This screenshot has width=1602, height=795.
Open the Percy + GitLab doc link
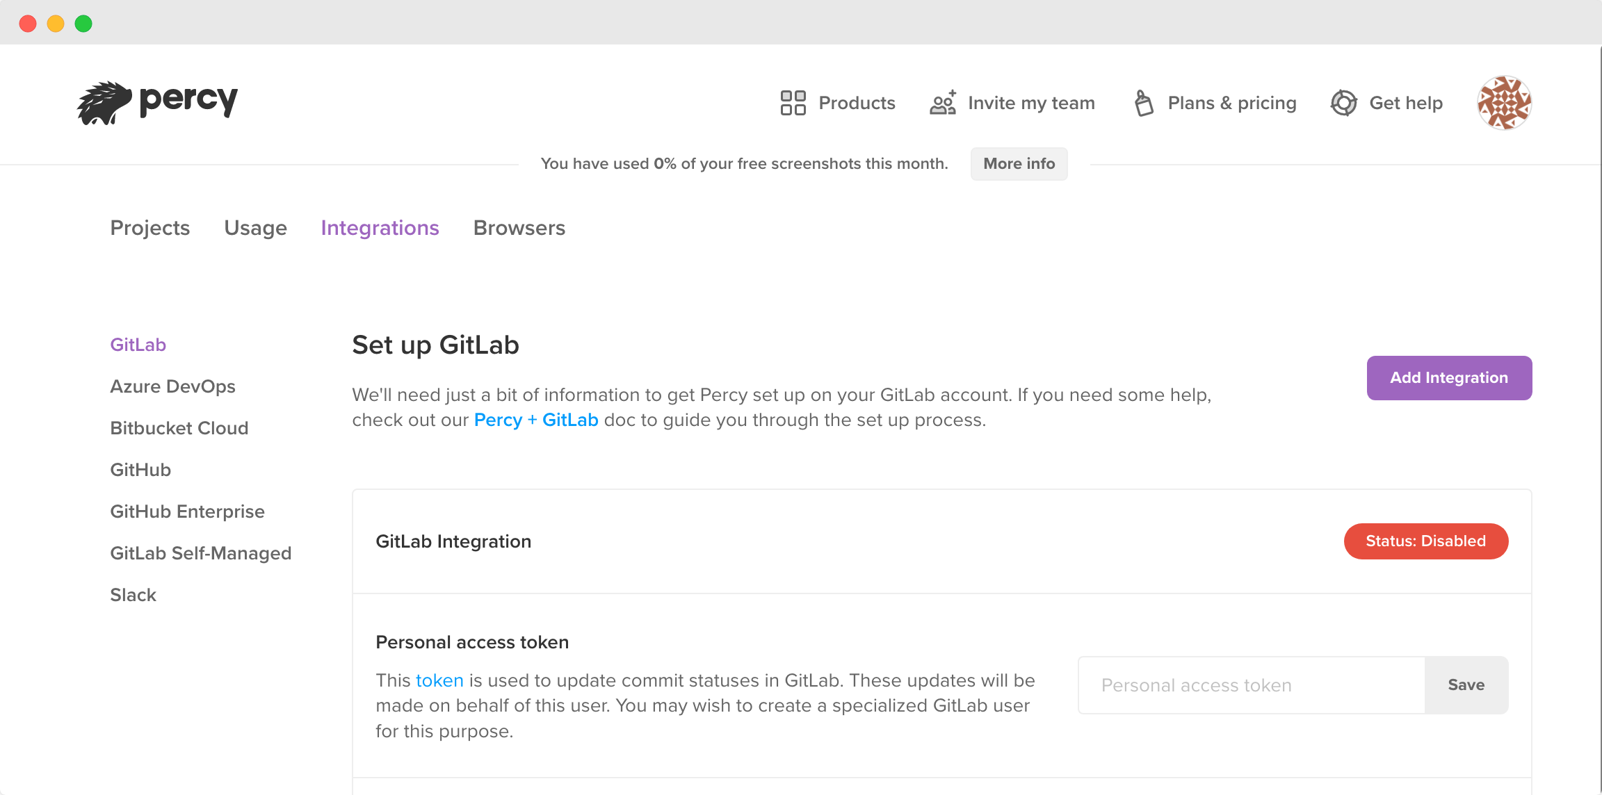[x=535, y=420]
